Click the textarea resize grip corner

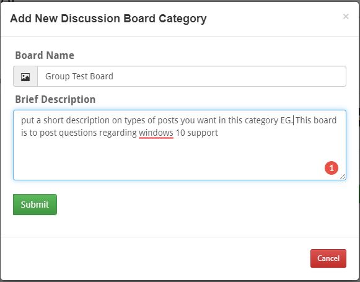tap(343, 177)
